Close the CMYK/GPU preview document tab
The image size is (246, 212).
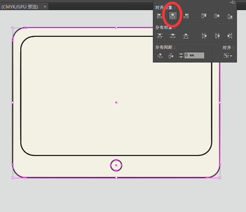click(45, 7)
